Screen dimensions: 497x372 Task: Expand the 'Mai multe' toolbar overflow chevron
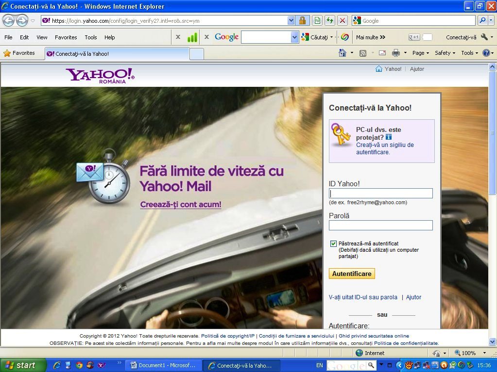pos(382,37)
